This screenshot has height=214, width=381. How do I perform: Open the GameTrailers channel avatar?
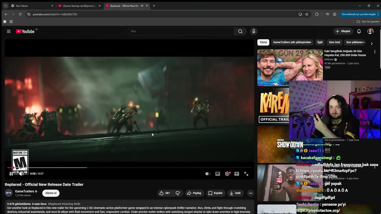tap(9, 193)
